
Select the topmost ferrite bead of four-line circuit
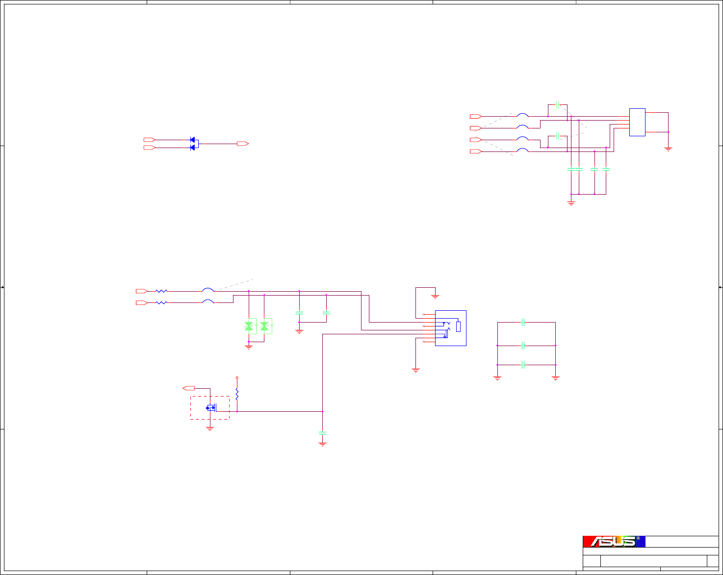point(523,115)
